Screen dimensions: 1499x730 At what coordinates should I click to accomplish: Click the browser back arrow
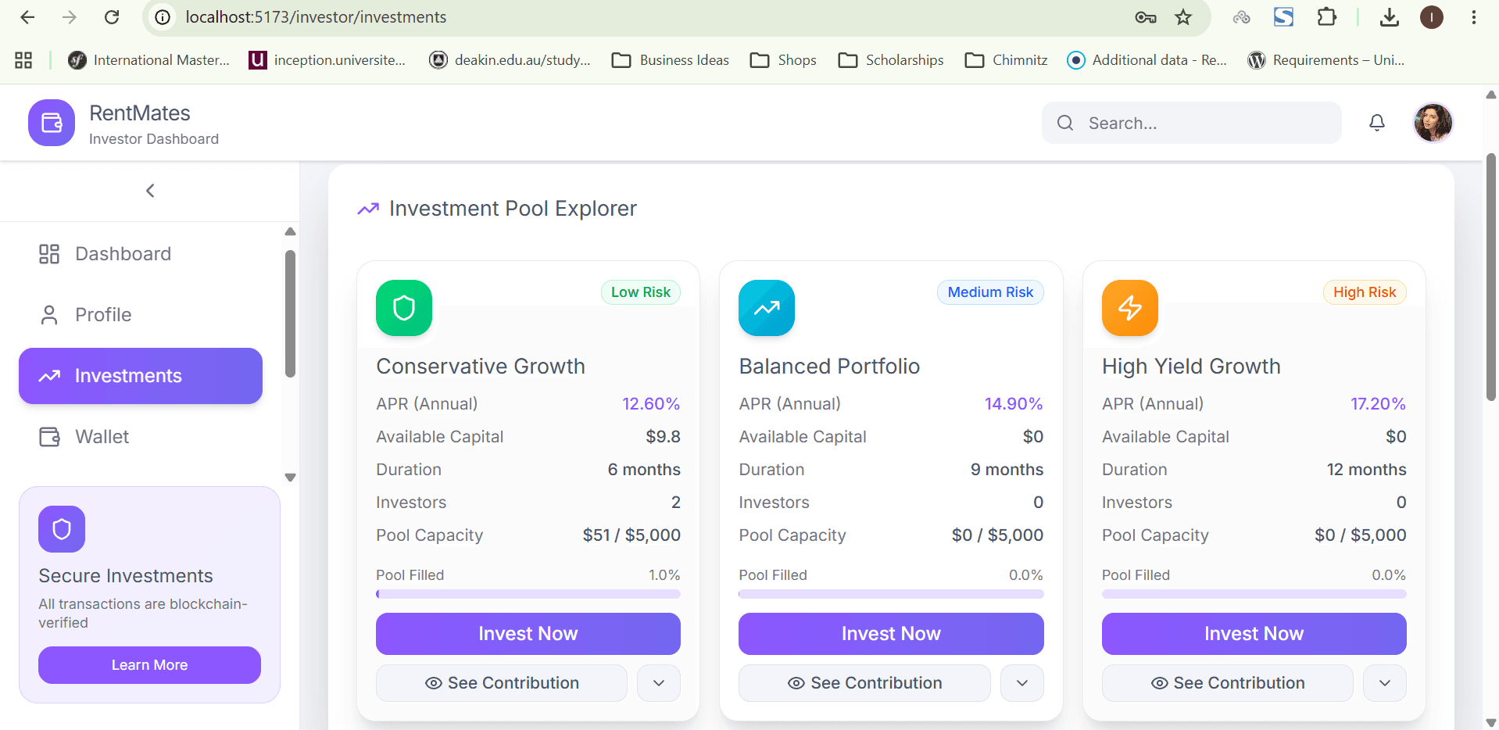[27, 17]
